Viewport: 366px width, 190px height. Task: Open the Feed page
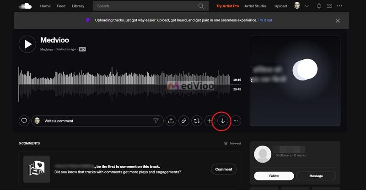tap(61, 6)
